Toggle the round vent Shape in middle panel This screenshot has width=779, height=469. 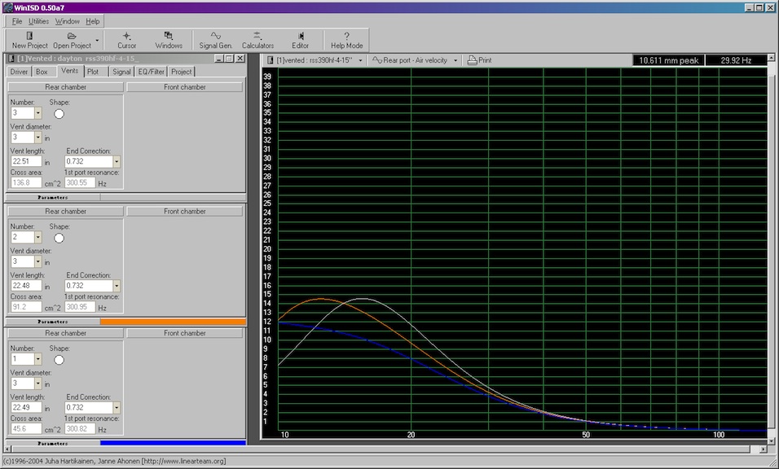tap(59, 239)
